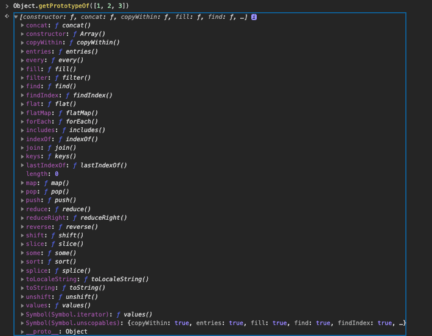Click the 'f findIndex()' function value
432x336 pixels.
[89, 96]
